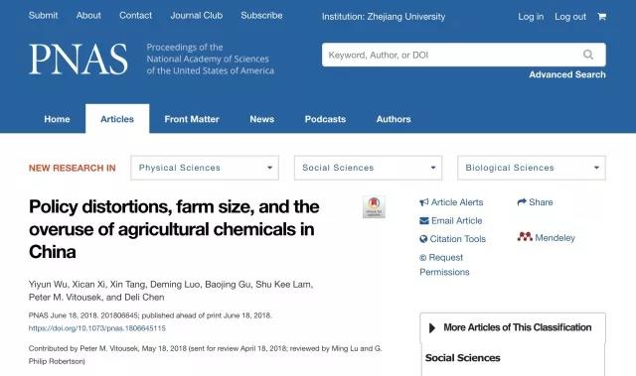
Task: Click the Check for updates badge
Action: pyautogui.click(x=374, y=206)
